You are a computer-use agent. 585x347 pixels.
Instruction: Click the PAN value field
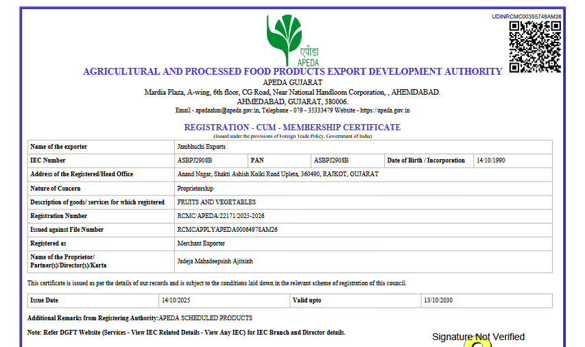tap(331, 160)
